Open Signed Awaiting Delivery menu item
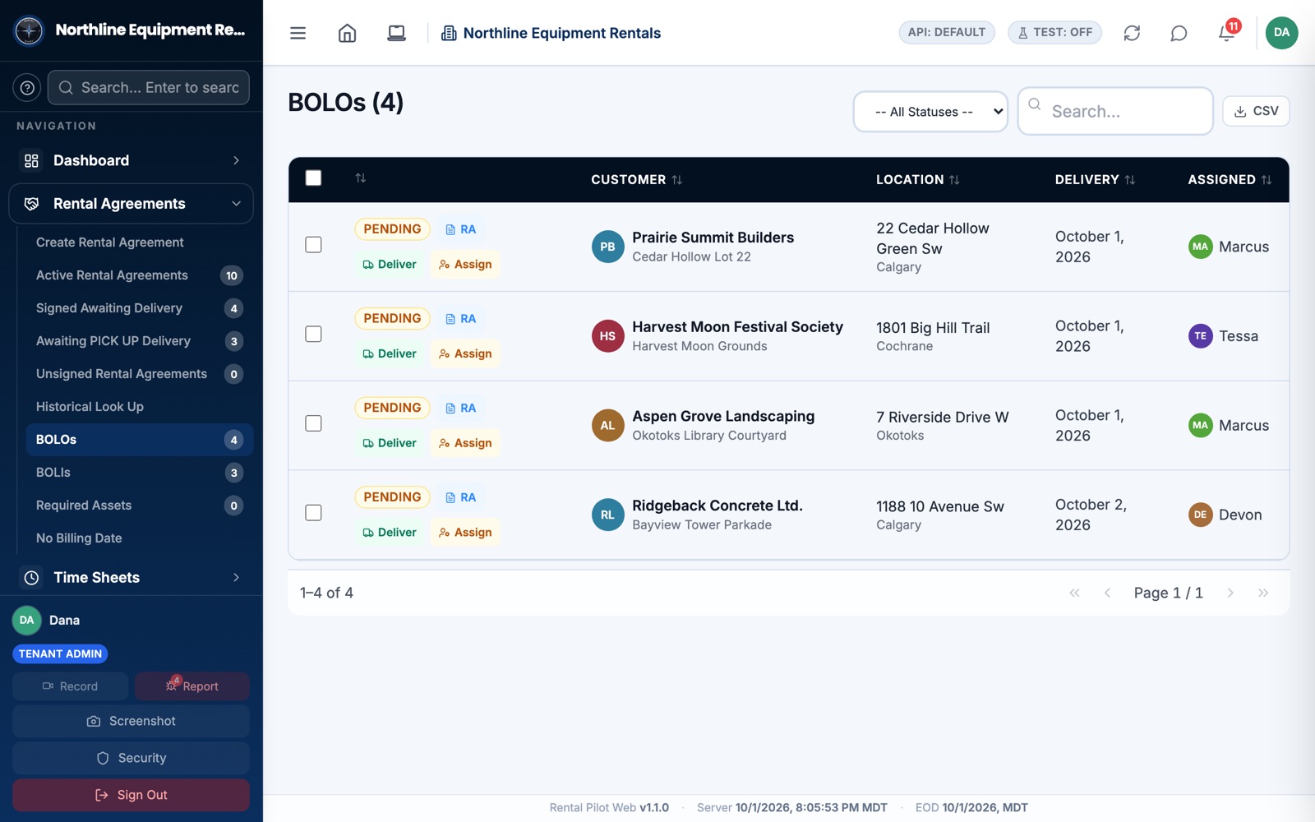The height and width of the screenshot is (822, 1315). click(x=140, y=308)
